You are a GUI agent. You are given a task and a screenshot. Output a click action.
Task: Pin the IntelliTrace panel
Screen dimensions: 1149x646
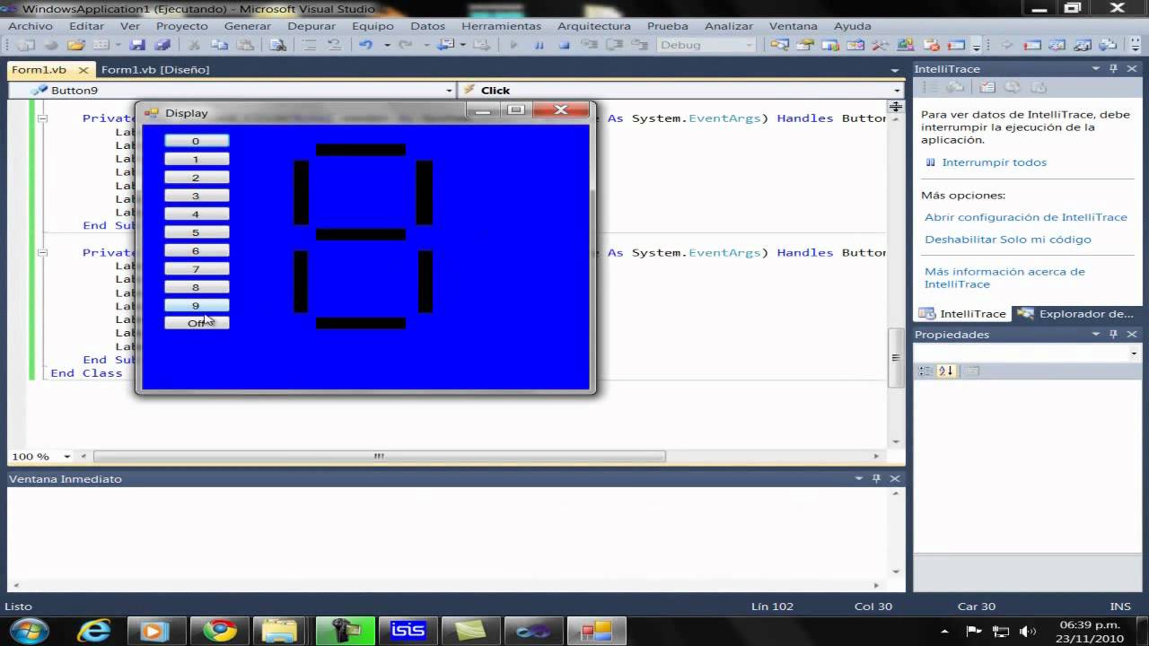[x=1113, y=69]
